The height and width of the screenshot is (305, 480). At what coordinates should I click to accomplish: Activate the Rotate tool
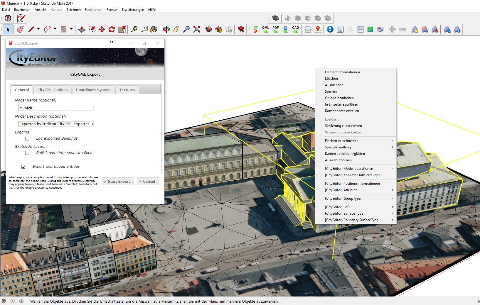[112, 29]
